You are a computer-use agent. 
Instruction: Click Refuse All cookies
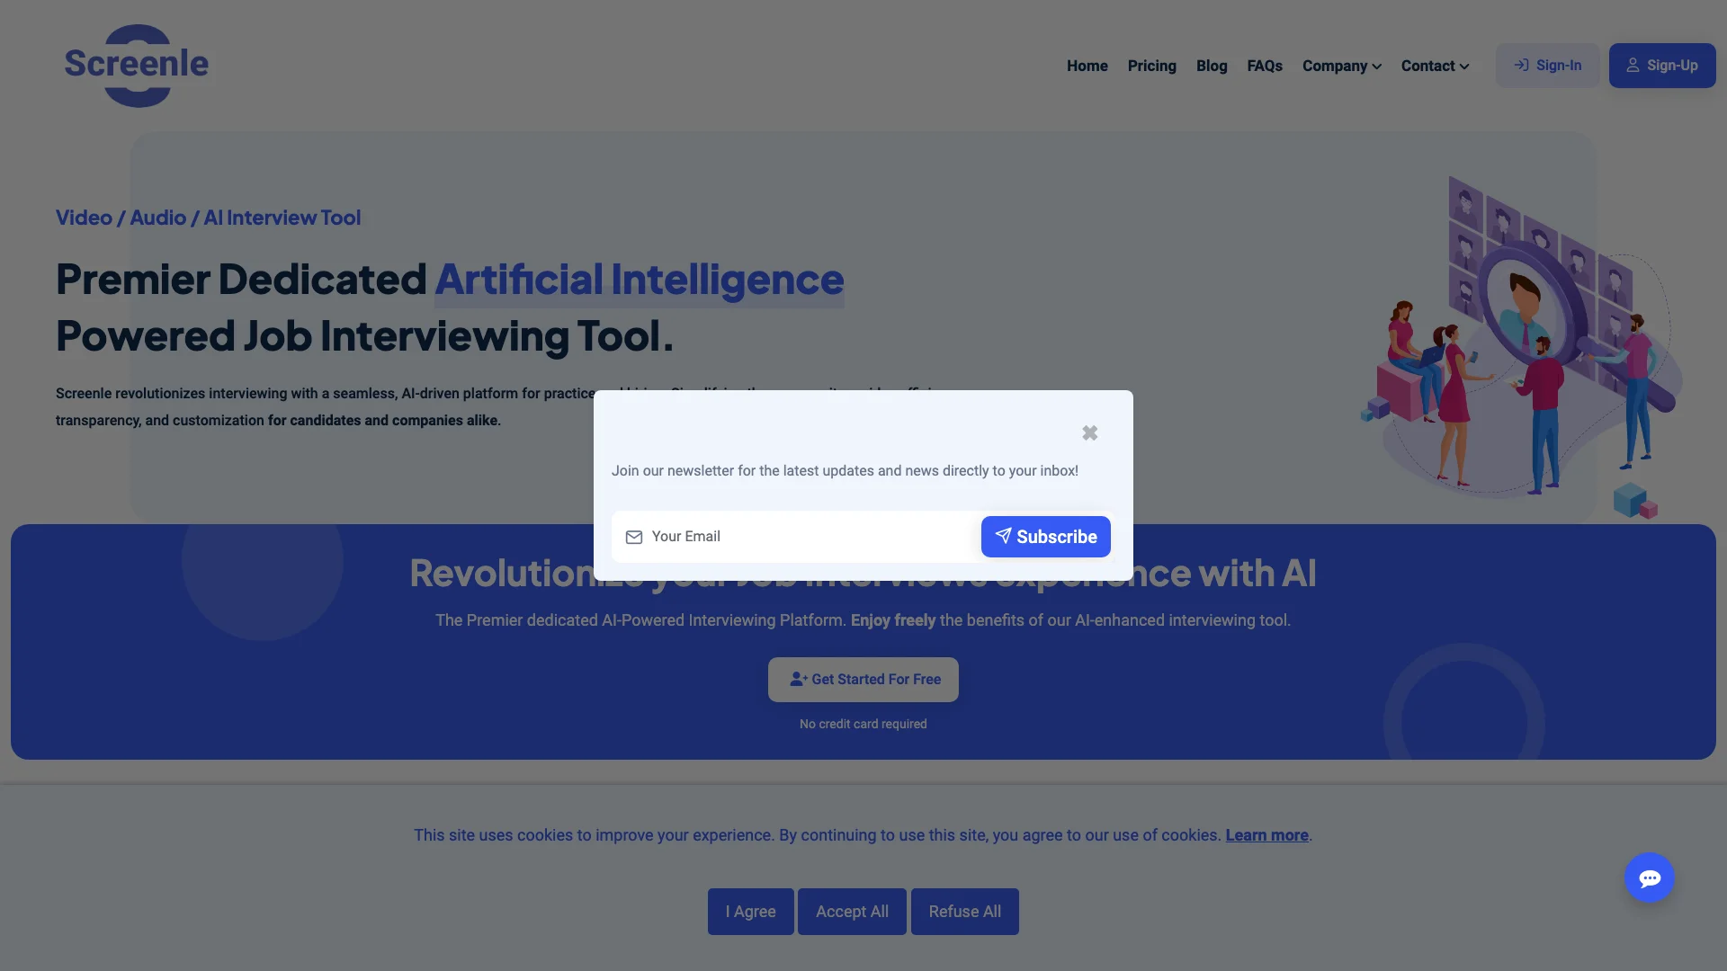(x=964, y=912)
